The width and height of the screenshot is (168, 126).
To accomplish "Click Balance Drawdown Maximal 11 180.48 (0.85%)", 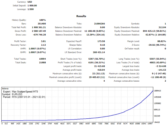I will tap(95, 31).
